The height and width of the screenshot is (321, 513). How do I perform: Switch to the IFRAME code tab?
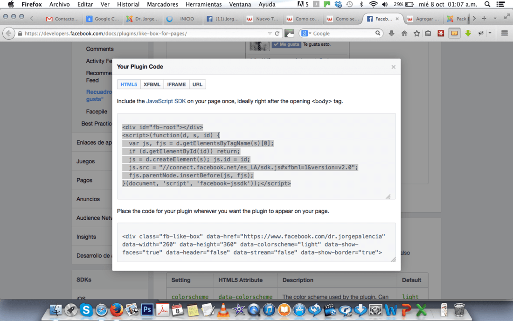click(176, 84)
